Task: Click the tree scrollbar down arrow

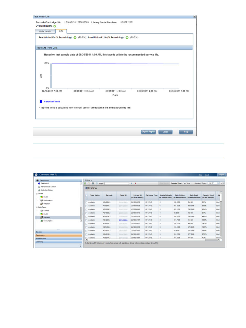Action: [x=81, y=221]
